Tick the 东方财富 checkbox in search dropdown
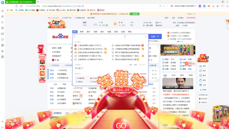This screenshot has width=229, height=129. point(91,78)
